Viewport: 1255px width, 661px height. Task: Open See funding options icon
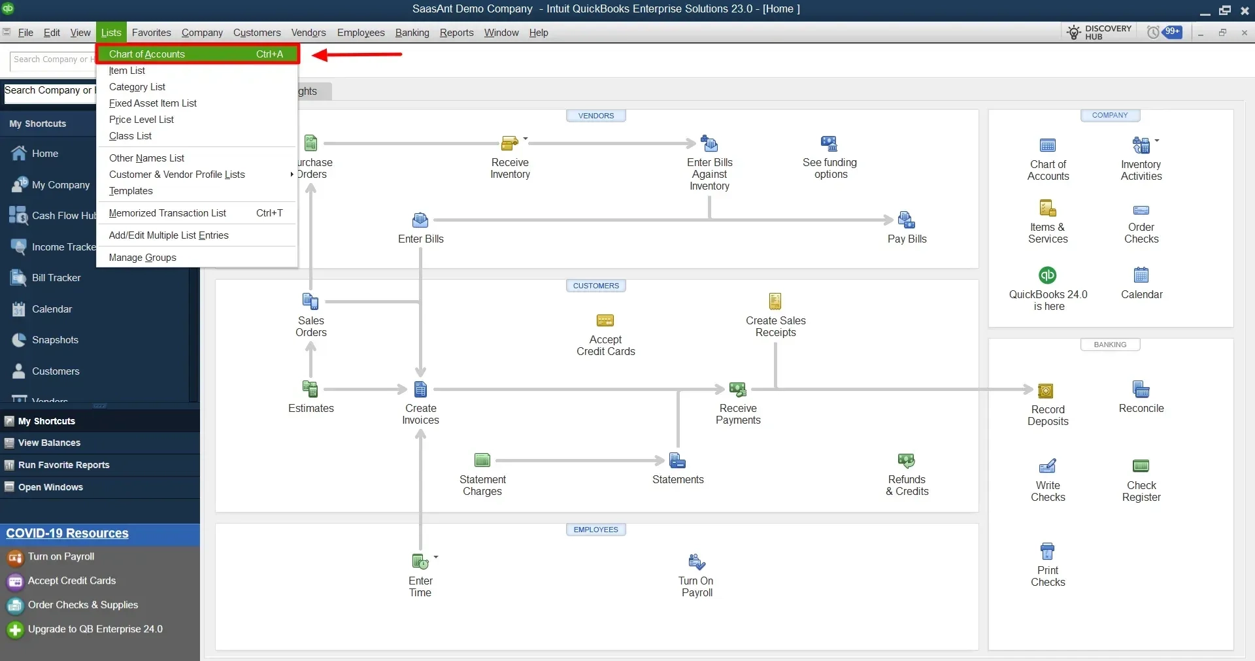[829, 143]
